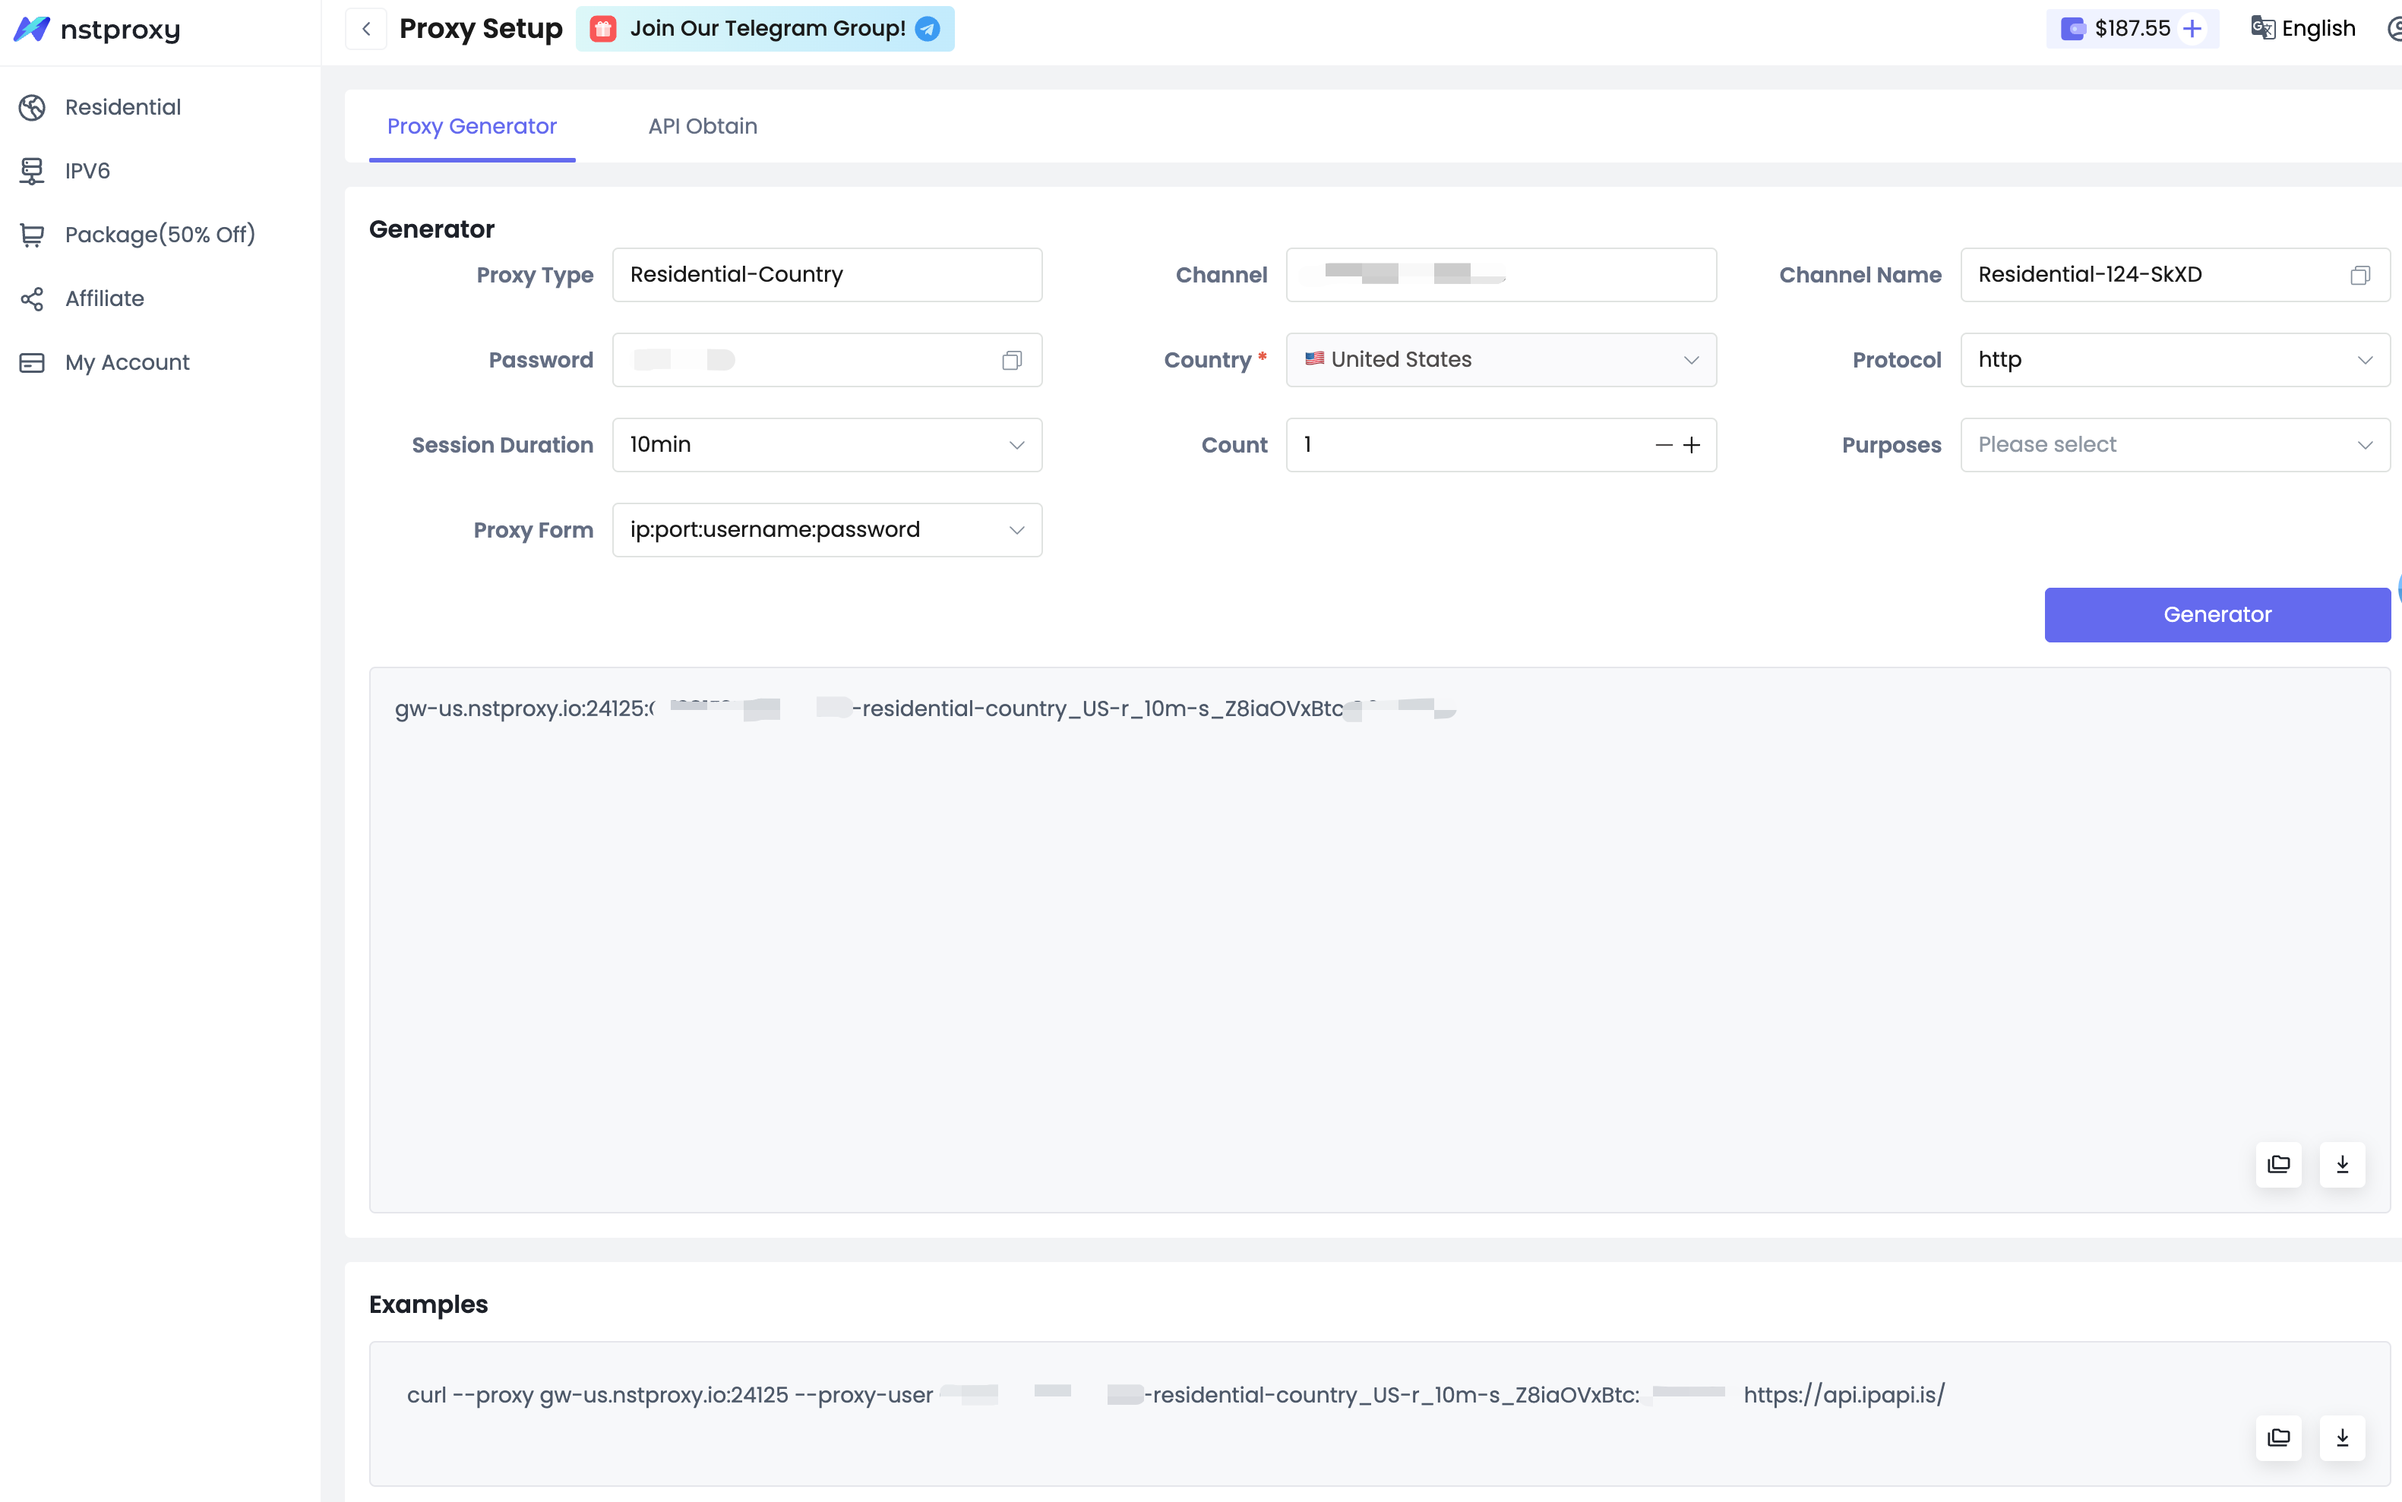The image size is (2402, 1502).
Task: Copy the curl example command
Action: coord(2277,1437)
